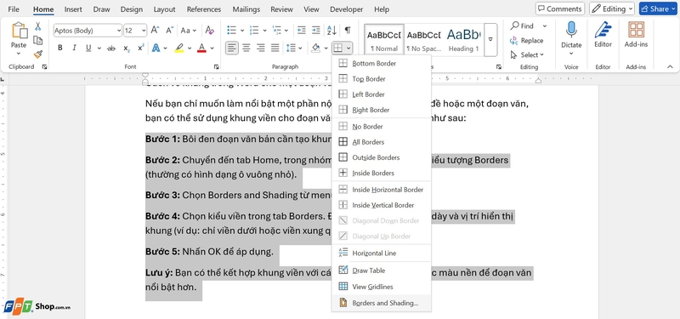The width and height of the screenshot is (680, 319).
Task: Decrease paragraph indent
Action: 301,31
